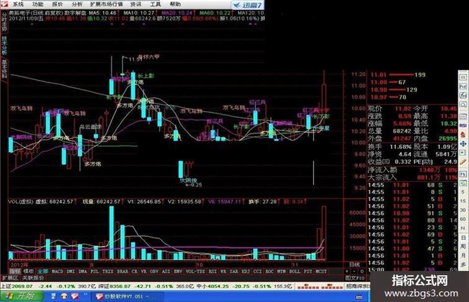Select the 全部 tab at bottom
This screenshot has height=302, width=469.
pos(43,271)
